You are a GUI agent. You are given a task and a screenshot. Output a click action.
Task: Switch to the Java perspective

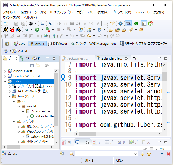point(20,44)
